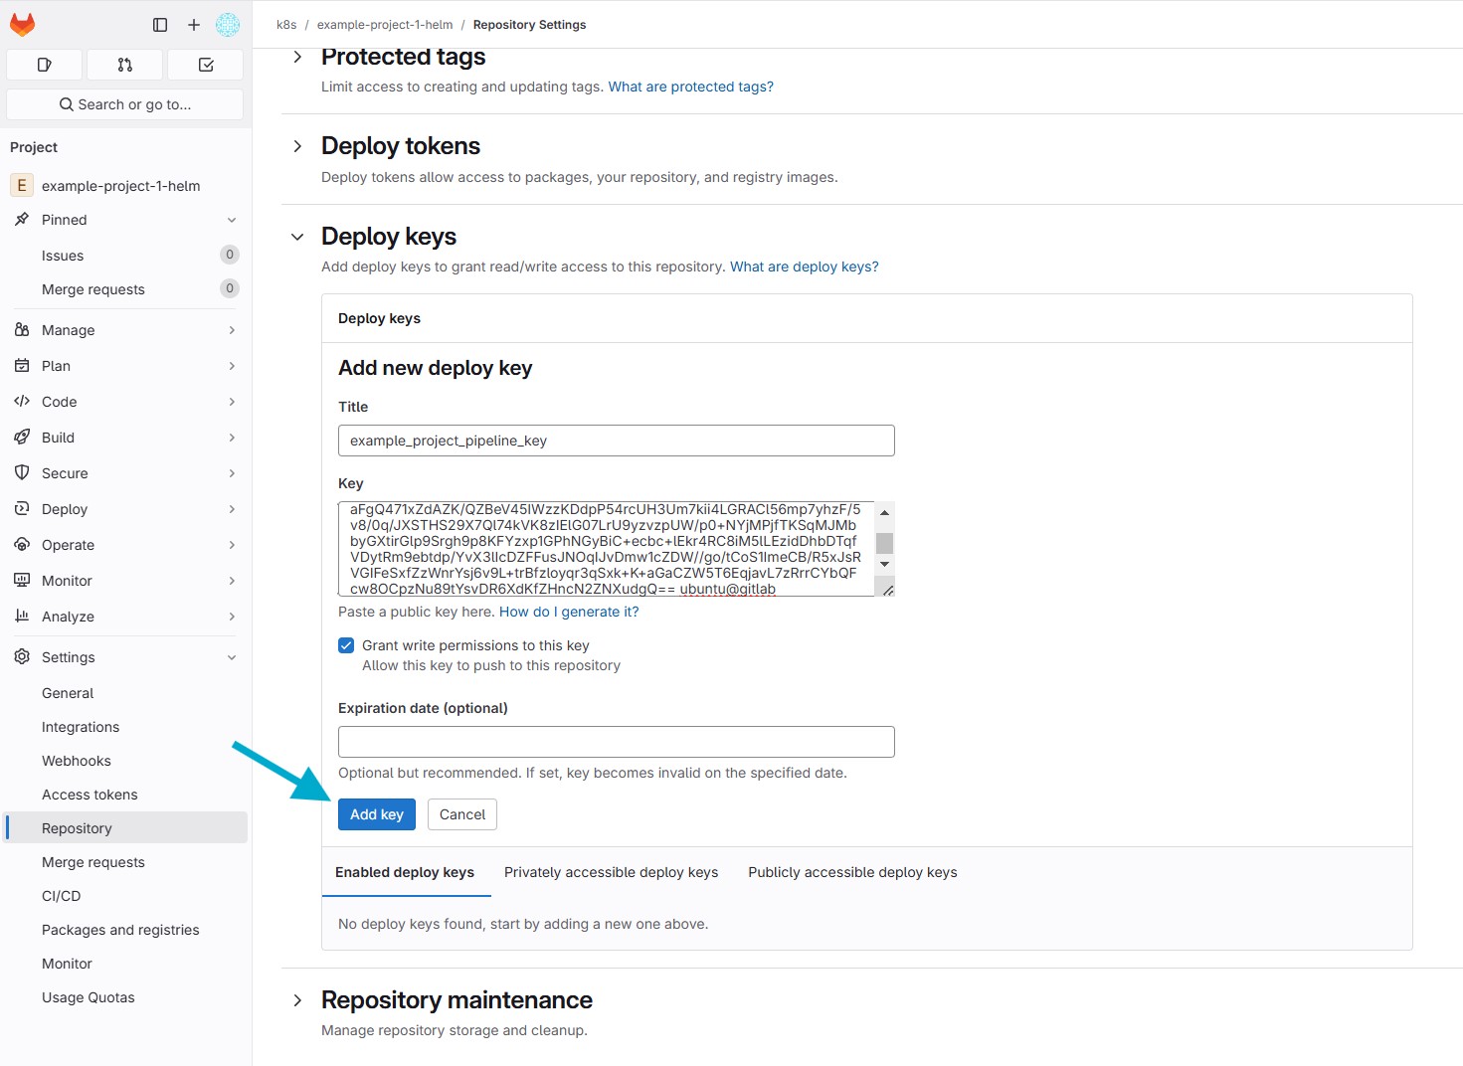Image resolution: width=1463 pixels, height=1066 pixels.
Task: Open 'How do I generate it?' link
Action: tap(569, 612)
